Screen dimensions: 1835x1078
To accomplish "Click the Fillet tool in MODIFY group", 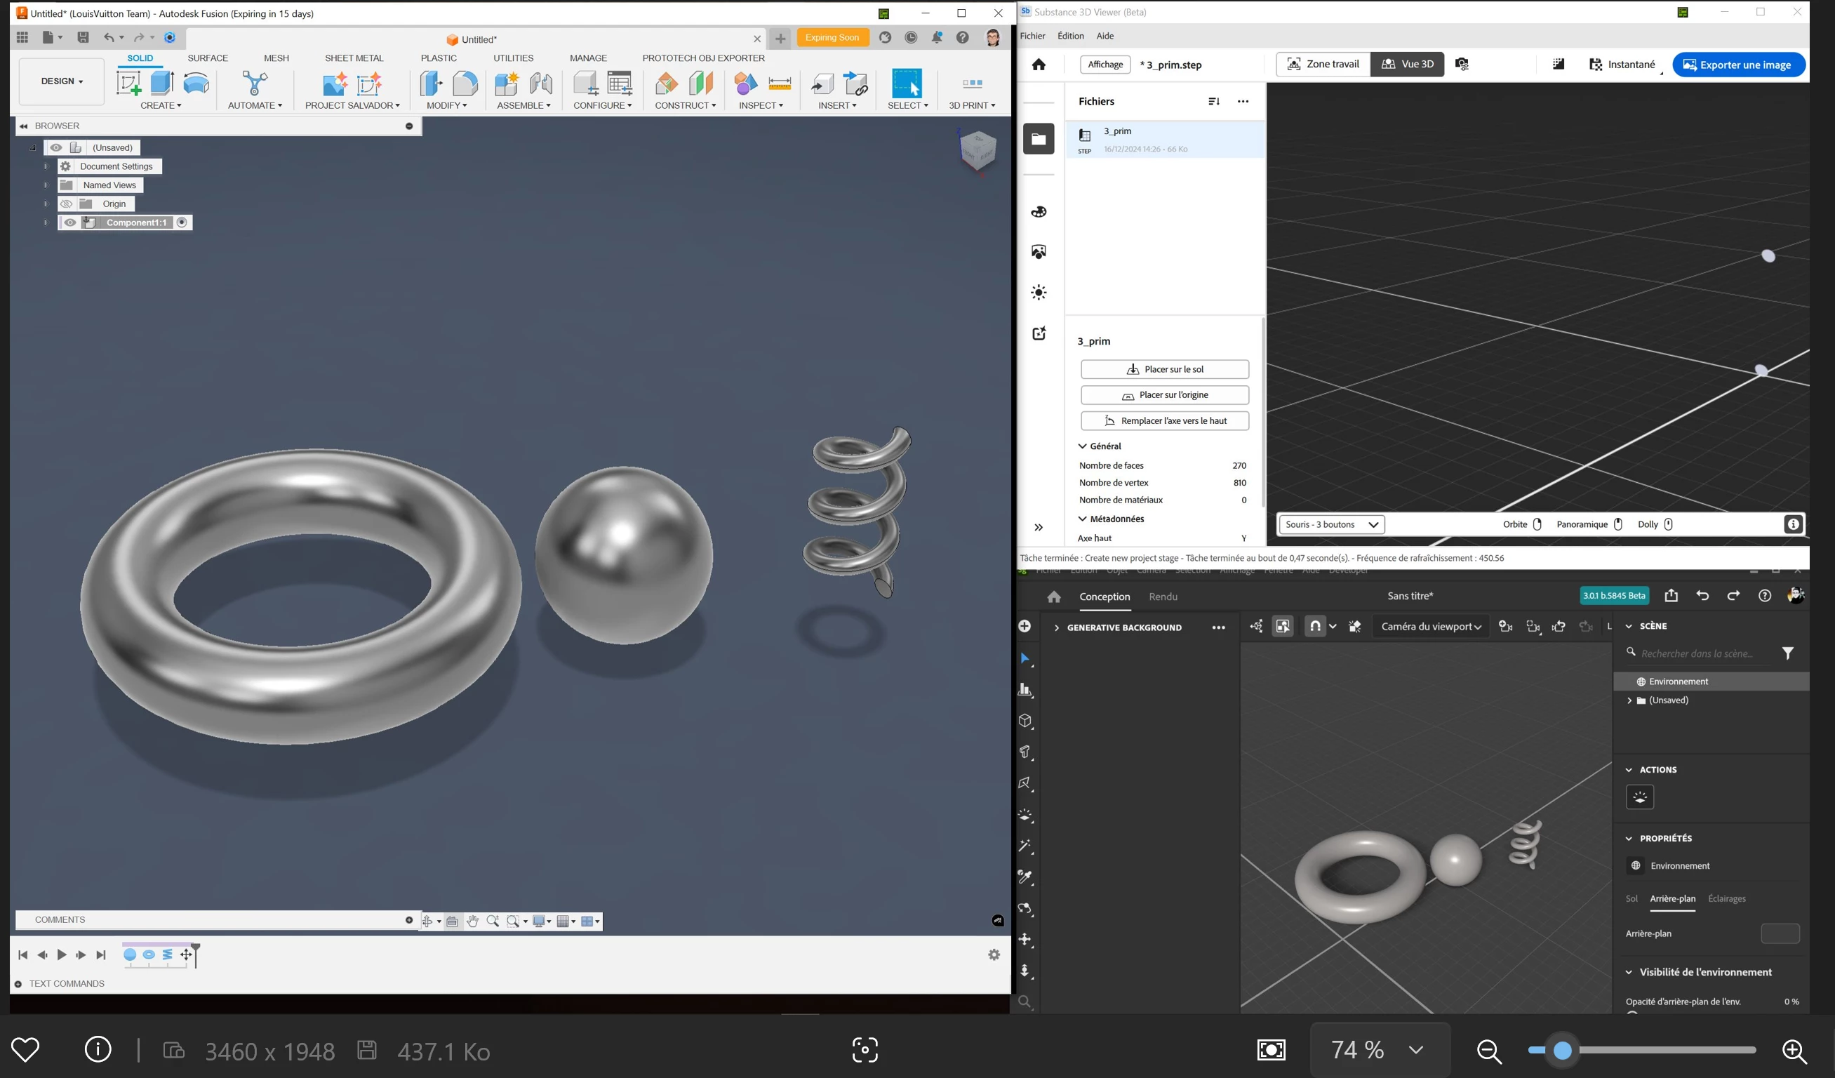I will (x=465, y=84).
